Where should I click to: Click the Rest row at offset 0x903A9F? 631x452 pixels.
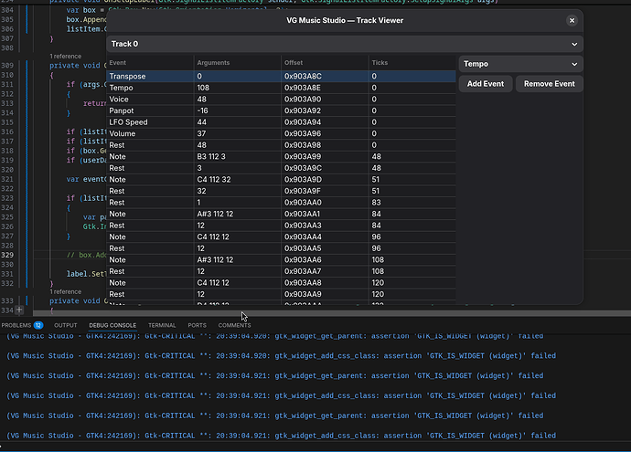point(281,191)
